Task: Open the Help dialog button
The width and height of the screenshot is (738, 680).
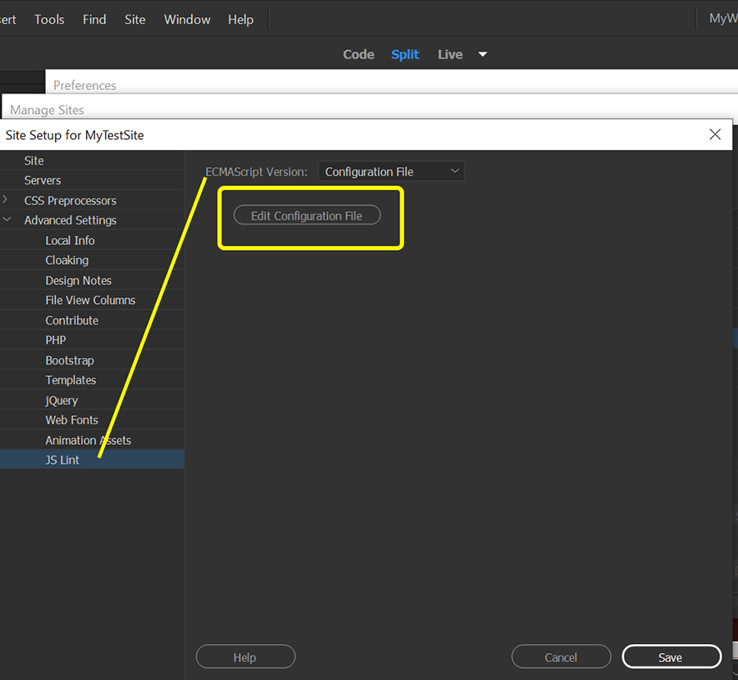Action: (245, 656)
